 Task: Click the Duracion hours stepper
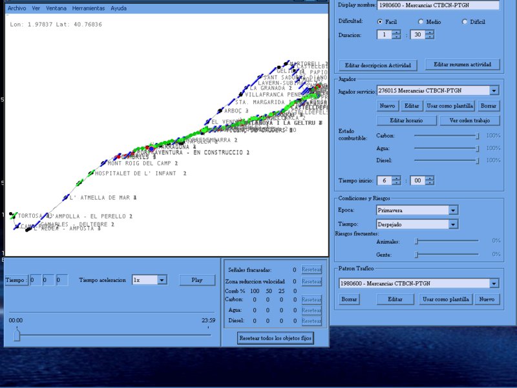(396, 35)
